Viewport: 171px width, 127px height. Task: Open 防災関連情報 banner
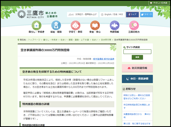pos(137,68)
